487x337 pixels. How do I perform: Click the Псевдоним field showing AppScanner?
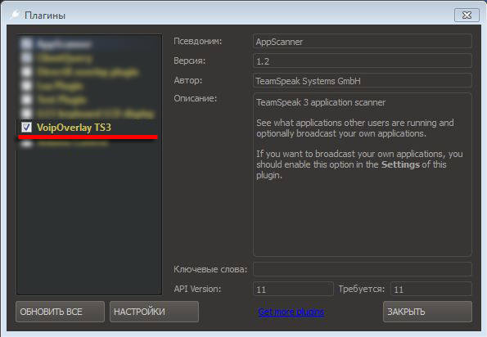pyautogui.click(x=363, y=42)
